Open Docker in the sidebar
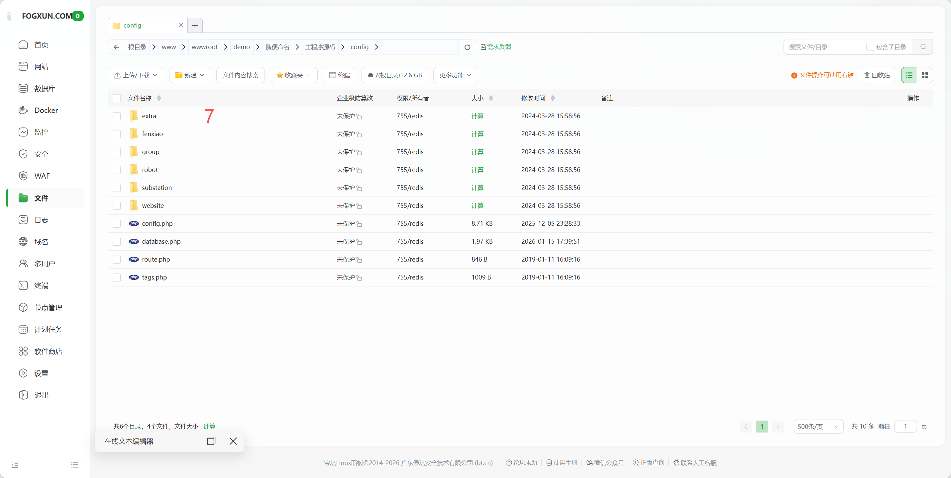The image size is (951, 478). click(46, 110)
